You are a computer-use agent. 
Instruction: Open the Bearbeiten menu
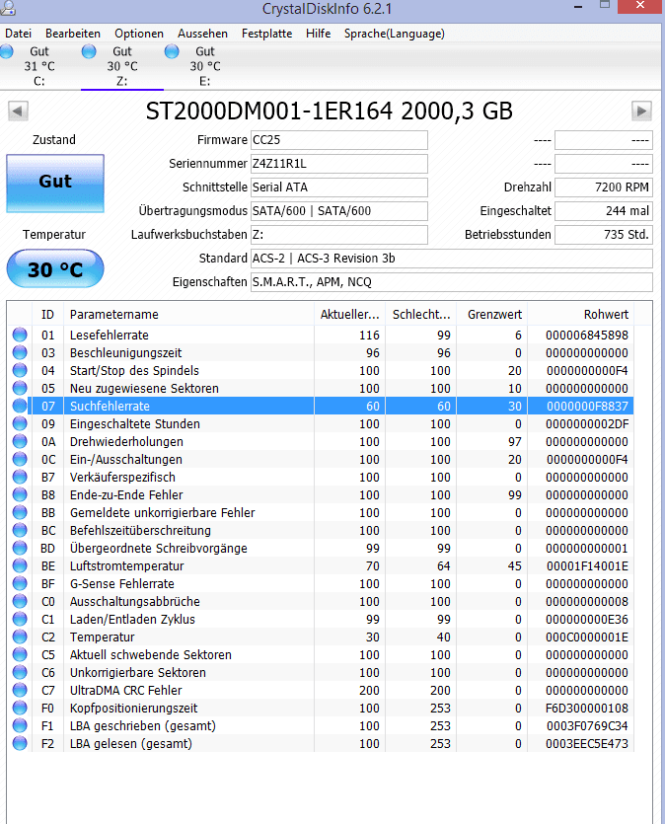point(73,34)
